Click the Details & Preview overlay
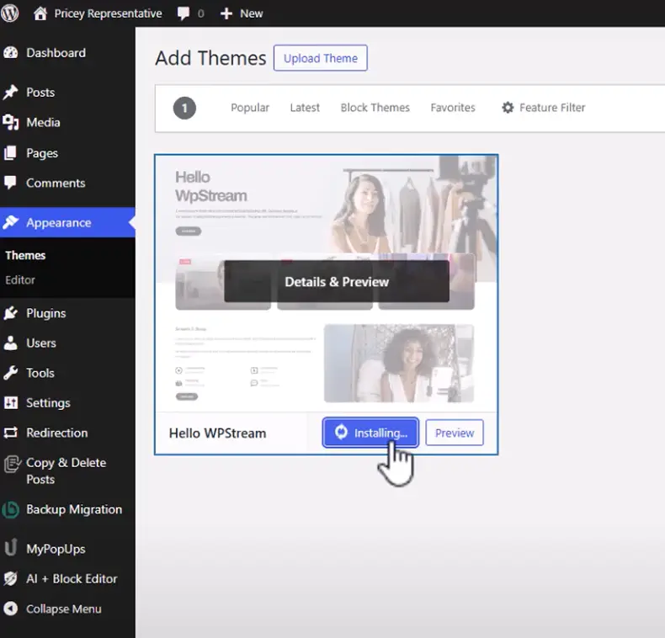The height and width of the screenshot is (638, 665). [x=337, y=282]
